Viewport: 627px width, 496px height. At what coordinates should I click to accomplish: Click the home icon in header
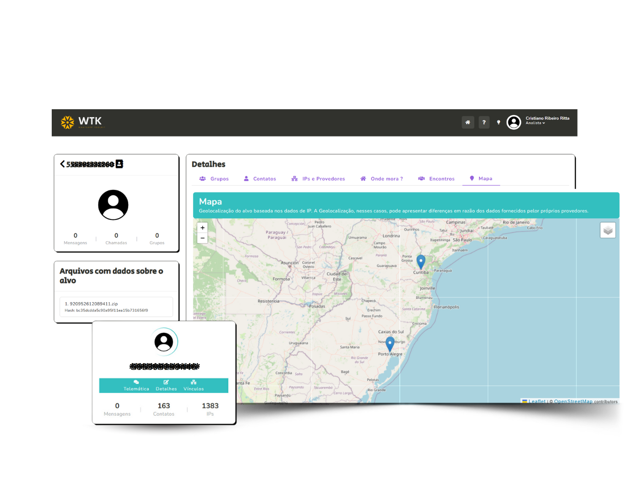(468, 122)
